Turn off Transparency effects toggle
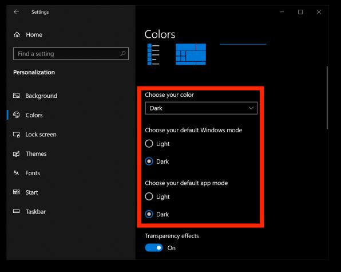 tap(154, 247)
